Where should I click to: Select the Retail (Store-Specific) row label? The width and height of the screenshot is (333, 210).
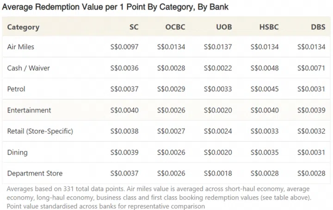click(x=40, y=132)
